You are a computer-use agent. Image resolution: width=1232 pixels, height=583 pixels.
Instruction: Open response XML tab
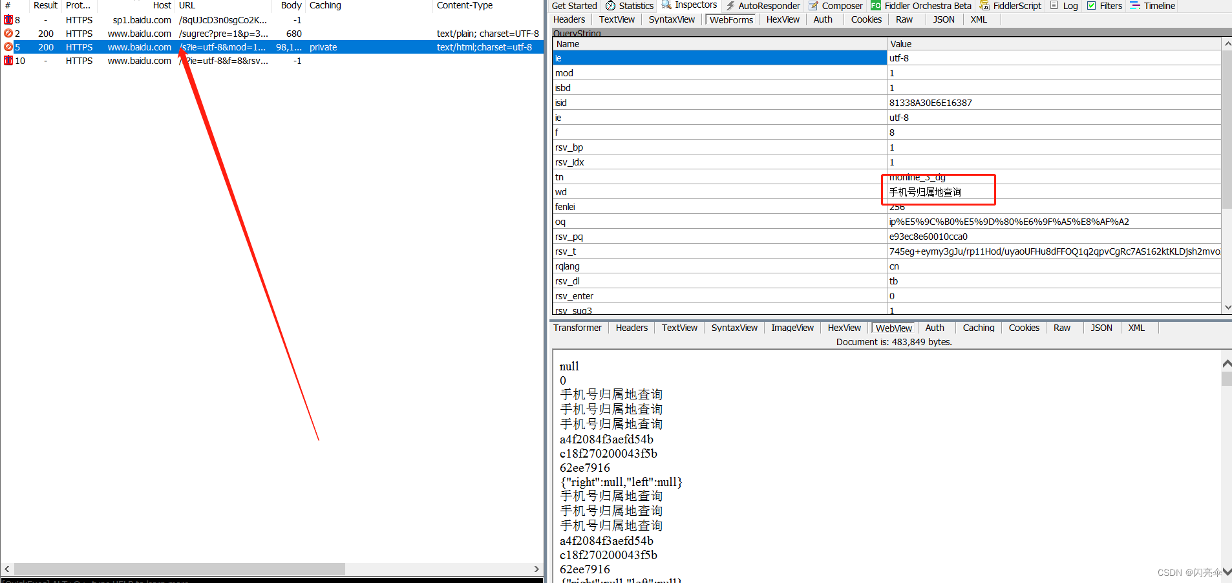coord(1136,328)
